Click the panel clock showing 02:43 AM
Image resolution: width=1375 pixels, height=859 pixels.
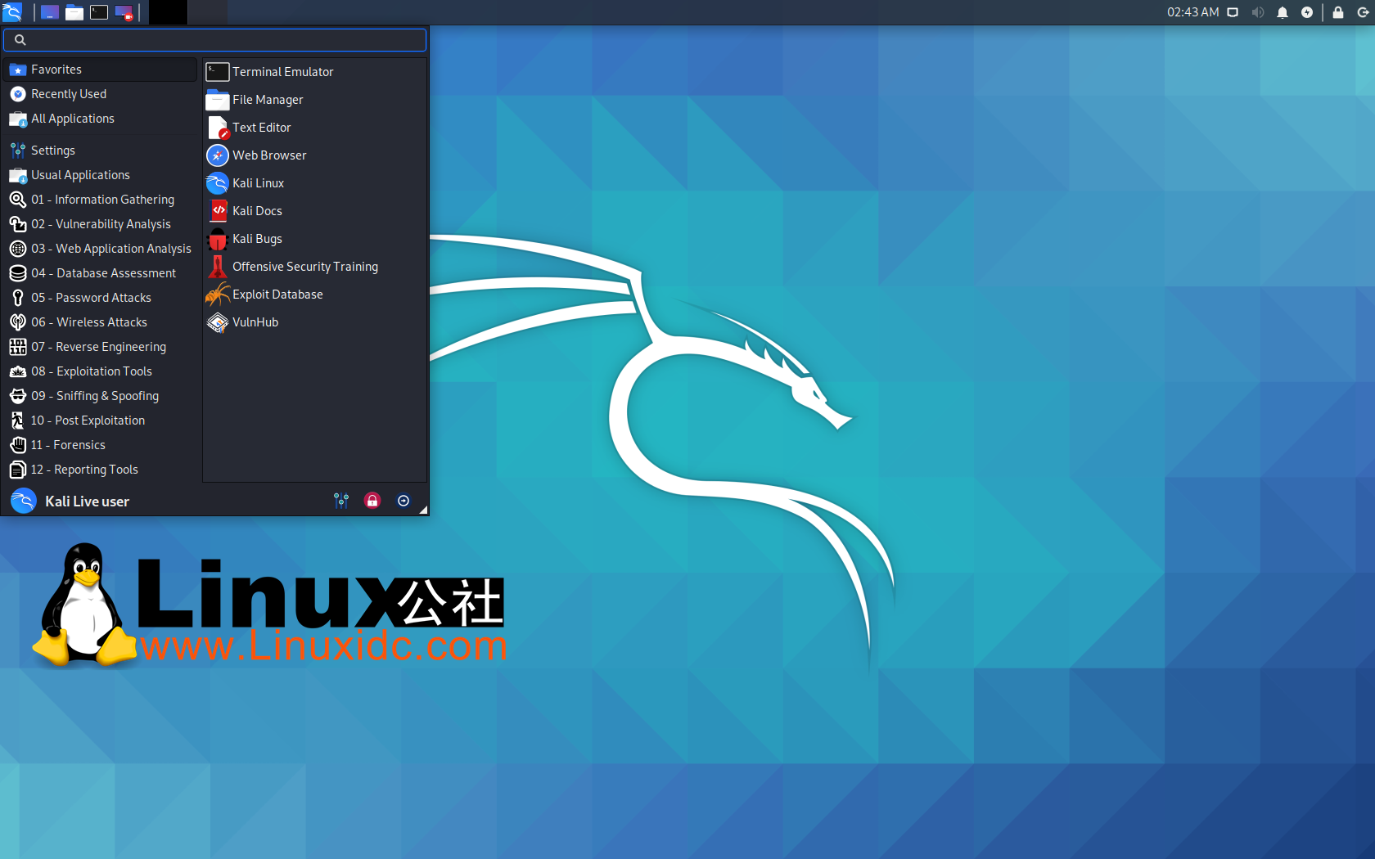(1192, 12)
